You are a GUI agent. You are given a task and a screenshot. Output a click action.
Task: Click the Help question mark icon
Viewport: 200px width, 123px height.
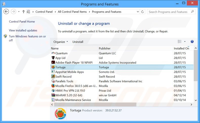[192, 42]
